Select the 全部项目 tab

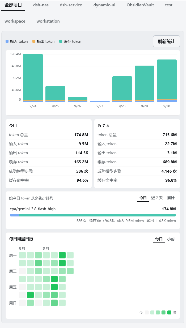(13, 5)
